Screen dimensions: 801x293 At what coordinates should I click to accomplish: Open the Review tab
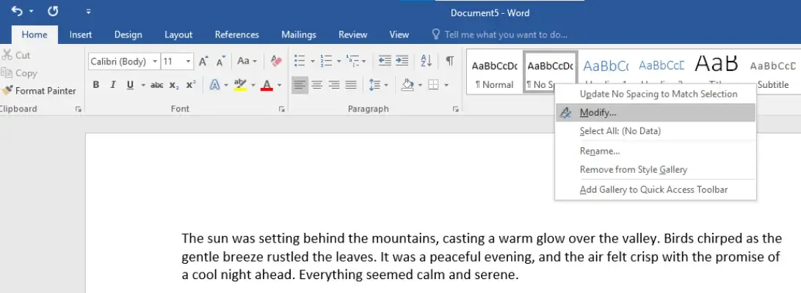coord(352,34)
